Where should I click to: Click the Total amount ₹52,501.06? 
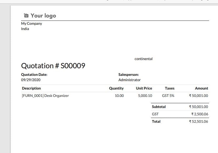pos(198,121)
